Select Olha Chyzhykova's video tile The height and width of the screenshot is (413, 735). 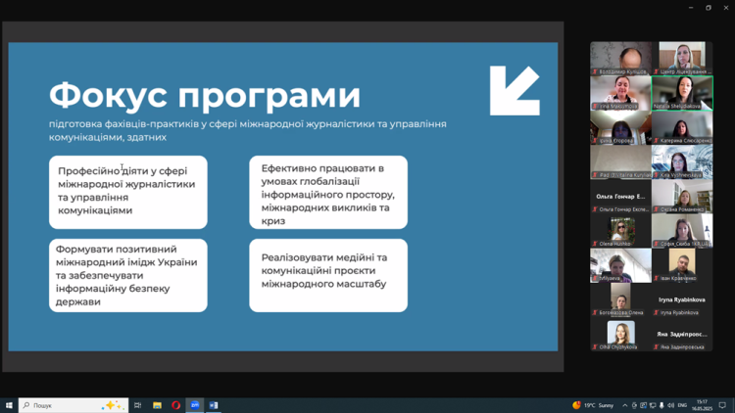(x=620, y=334)
